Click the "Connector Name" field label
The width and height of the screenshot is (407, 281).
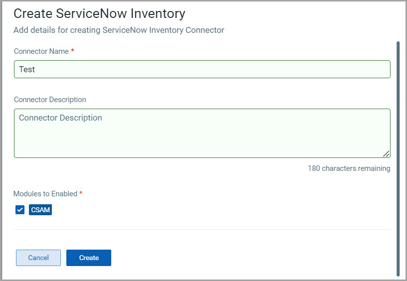point(41,51)
